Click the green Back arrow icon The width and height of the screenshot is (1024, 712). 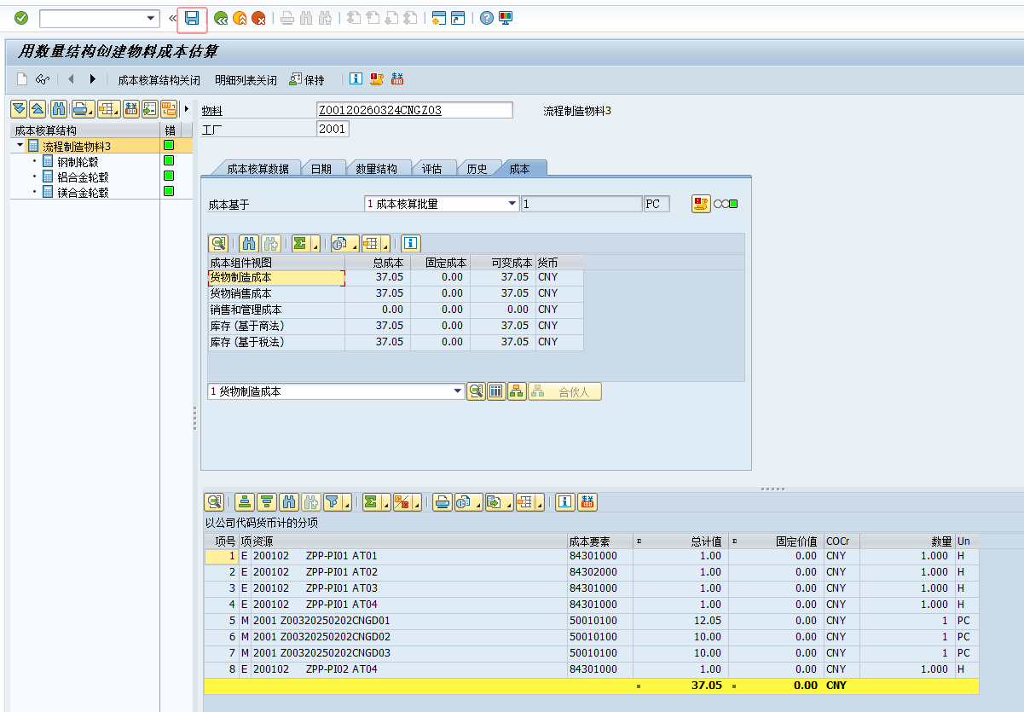221,18
